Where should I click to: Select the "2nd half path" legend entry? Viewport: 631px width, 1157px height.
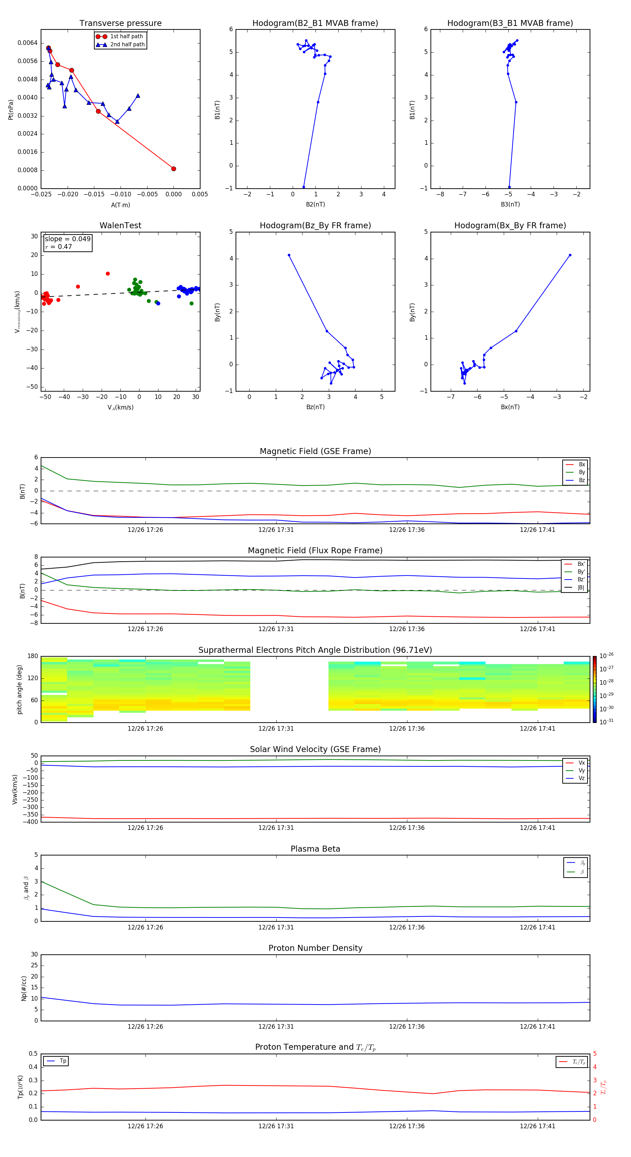120,45
